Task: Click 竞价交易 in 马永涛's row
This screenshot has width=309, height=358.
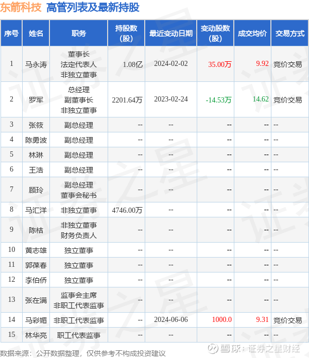Action: point(287,64)
